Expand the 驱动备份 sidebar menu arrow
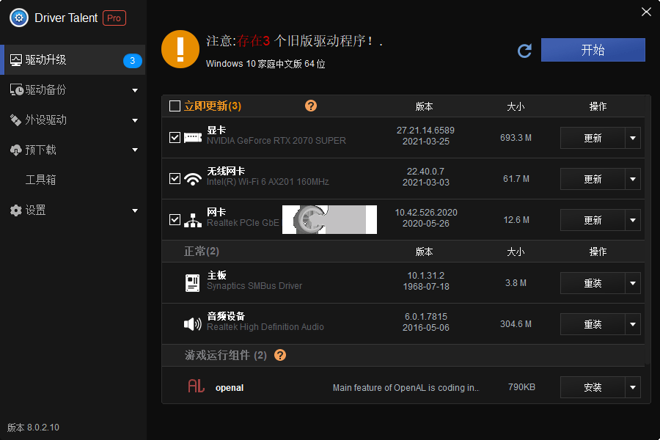The width and height of the screenshot is (660, 440). (135, 90)
